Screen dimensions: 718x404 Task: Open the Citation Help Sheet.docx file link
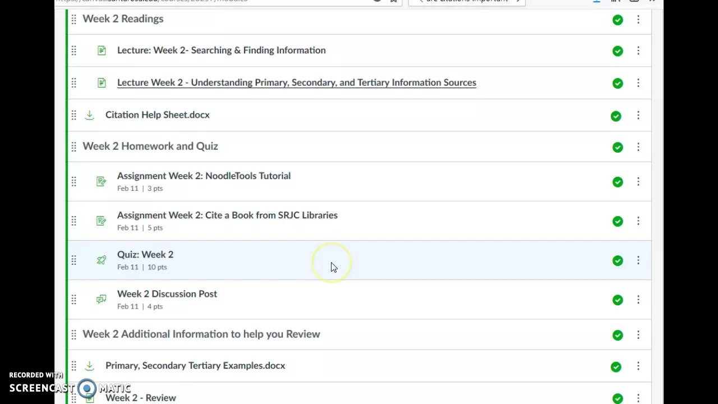pos(157,114)
